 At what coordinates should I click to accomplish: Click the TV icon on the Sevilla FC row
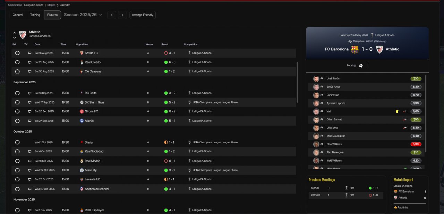(x=30, y=53)
